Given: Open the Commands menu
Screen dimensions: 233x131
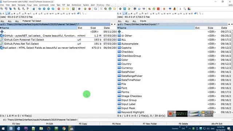Looking at the screenshot, I should coord(44,5).
